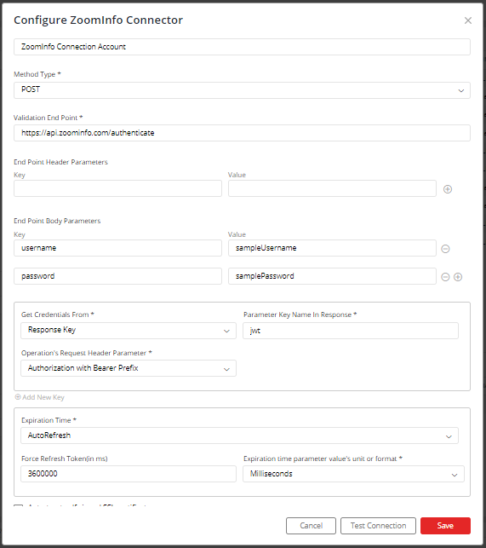
Task: Open Operation's Request Header Parameter dropdown
Action: click(x=129, y=368)
